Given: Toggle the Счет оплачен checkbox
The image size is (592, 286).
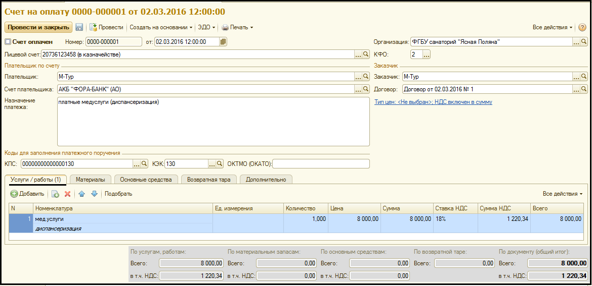Looking at the screenshot, I should click(8, 42).
